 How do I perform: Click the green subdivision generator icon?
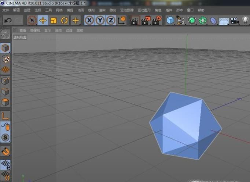click(x=192, y=20)
